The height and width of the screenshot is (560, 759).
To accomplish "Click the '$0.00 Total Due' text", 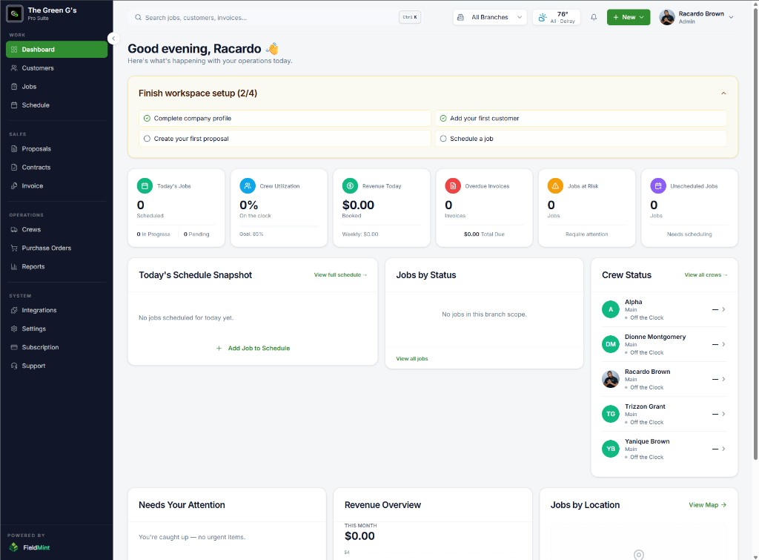I will coord(484,234).
